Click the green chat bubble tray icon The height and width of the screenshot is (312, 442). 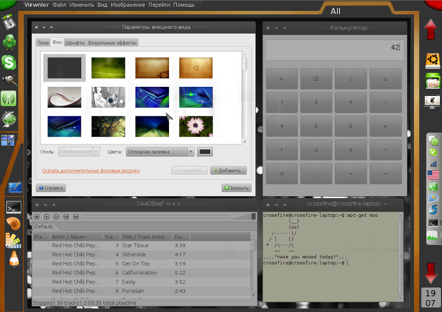[x=433, y=140]
